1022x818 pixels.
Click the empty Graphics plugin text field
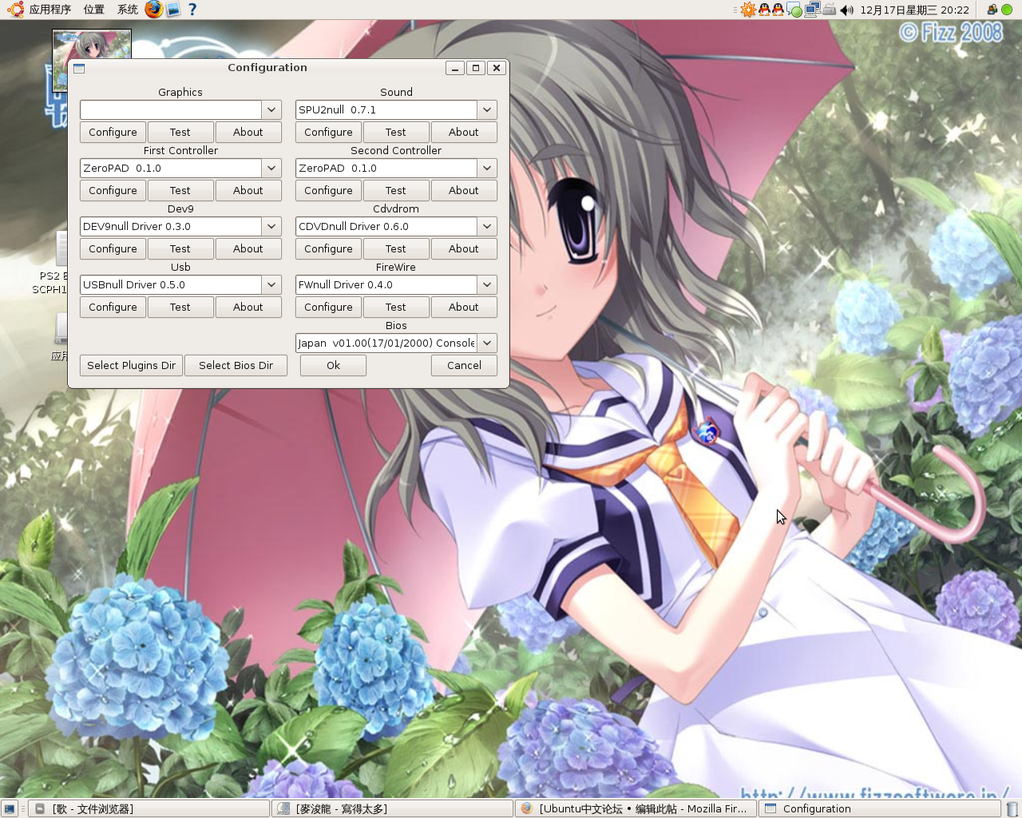pyautogui.click(x=171, y=109)
